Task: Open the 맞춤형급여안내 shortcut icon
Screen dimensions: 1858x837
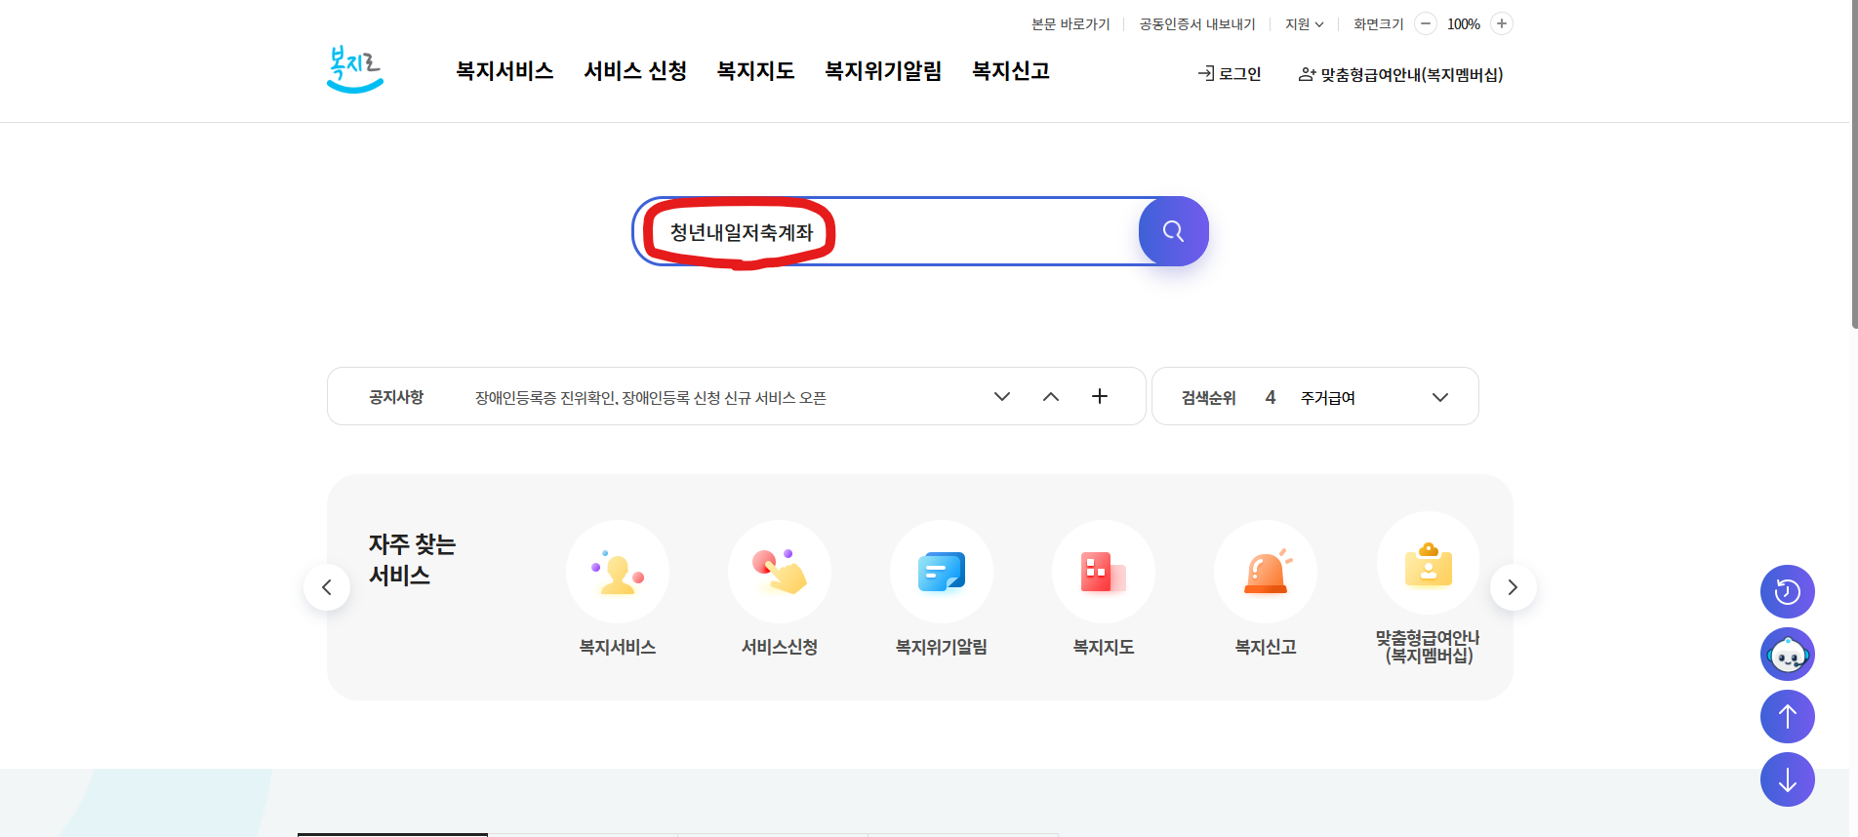Action: tap(1429, 564)
